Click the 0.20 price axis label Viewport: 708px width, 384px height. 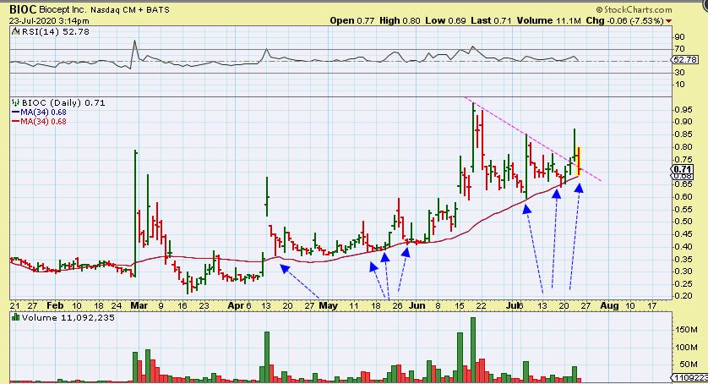pyautogui.click(x=683, y=296)
